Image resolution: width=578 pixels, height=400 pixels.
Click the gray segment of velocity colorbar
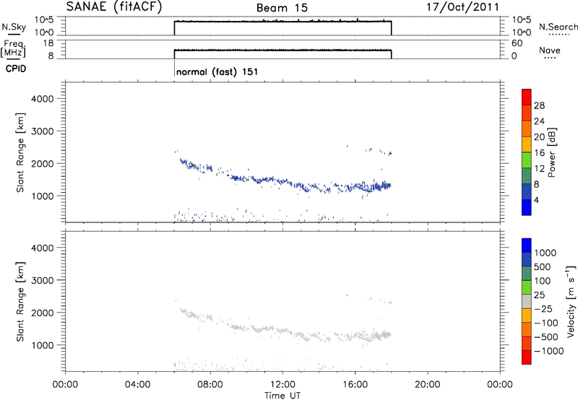(x=527, y=301)
